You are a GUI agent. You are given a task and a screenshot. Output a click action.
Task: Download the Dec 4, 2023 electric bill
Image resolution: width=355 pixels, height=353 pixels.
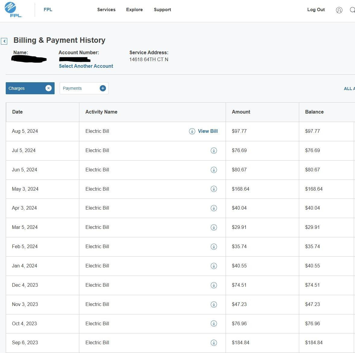pyautogui.click(x=214, y=285)
